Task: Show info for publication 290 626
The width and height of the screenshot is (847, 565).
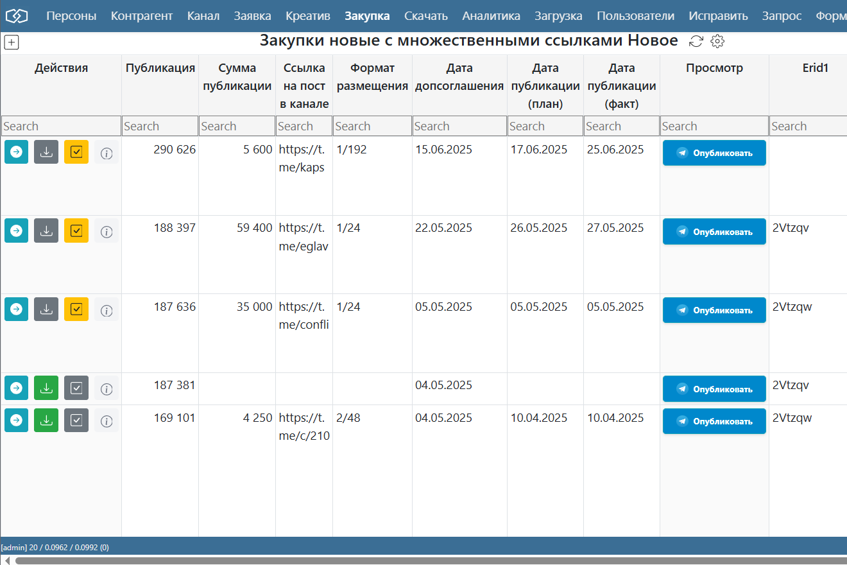Action: coord(107,153)
